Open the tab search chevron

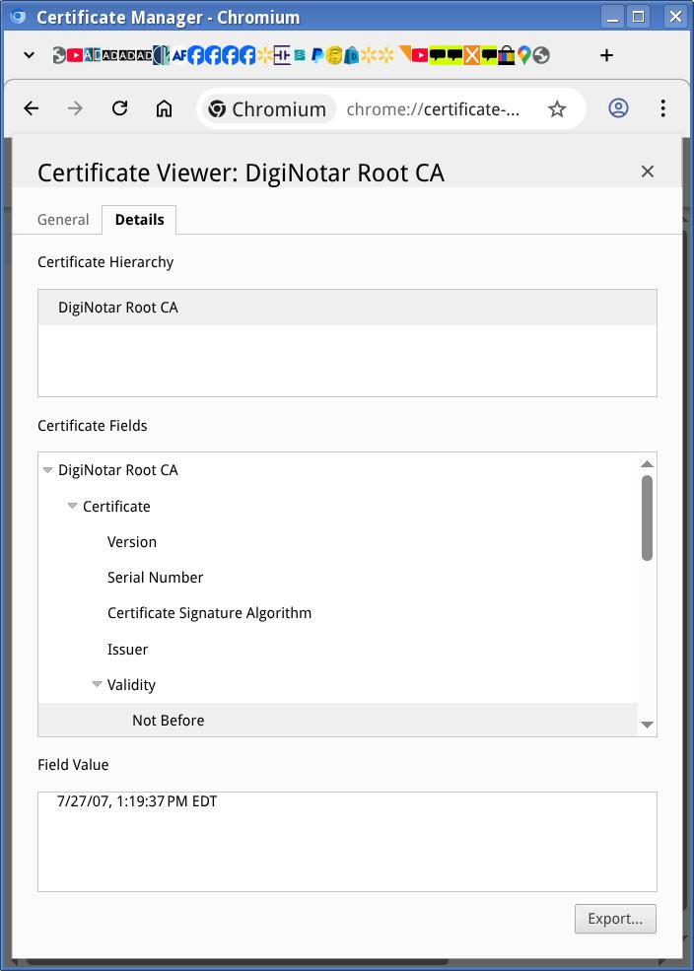[x=30, y=55]
